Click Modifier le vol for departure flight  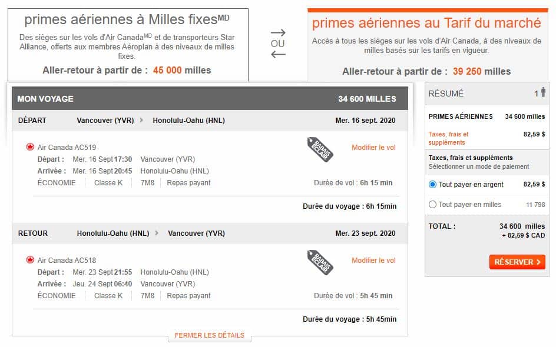click(x=373, y=148)
